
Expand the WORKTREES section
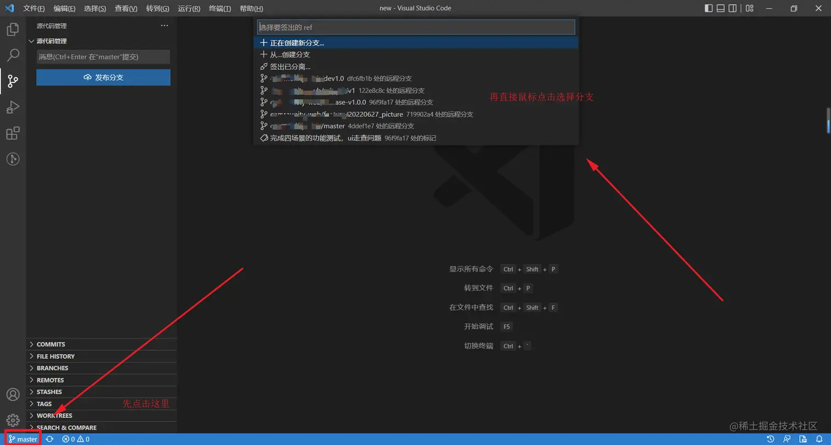pos(102,416)
